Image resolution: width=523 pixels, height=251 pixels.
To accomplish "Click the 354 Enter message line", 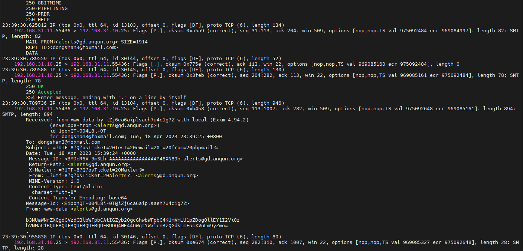I will [106, 97].
